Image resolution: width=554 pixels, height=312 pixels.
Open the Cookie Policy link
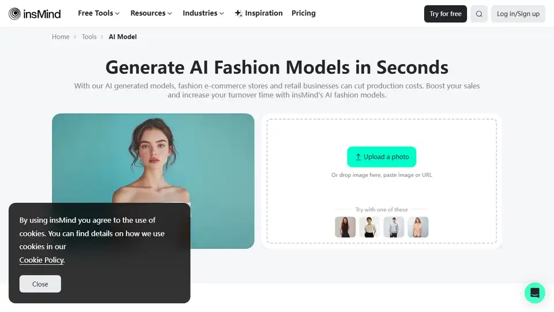pos(42,260)
